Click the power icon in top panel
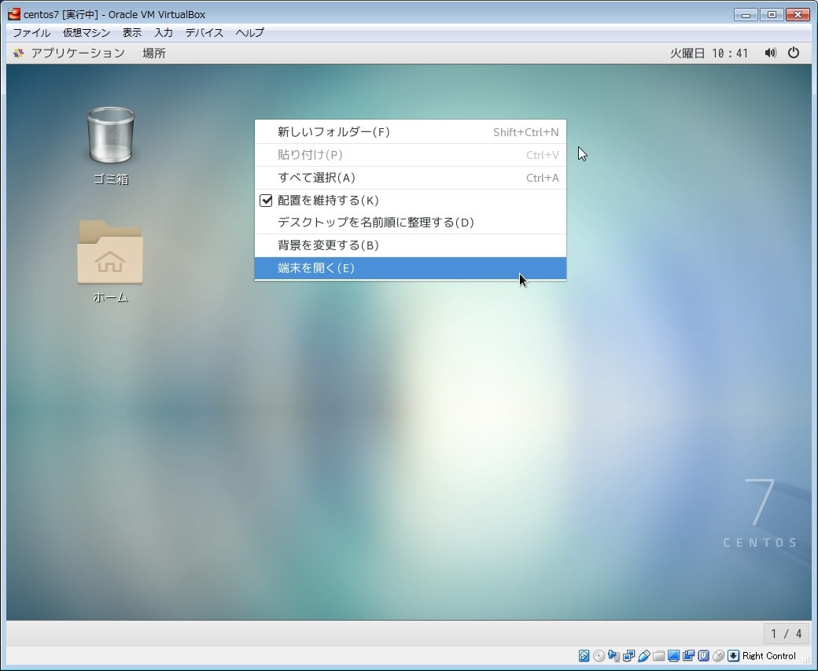Screen dimensions: 818x671 coord(794,53)
